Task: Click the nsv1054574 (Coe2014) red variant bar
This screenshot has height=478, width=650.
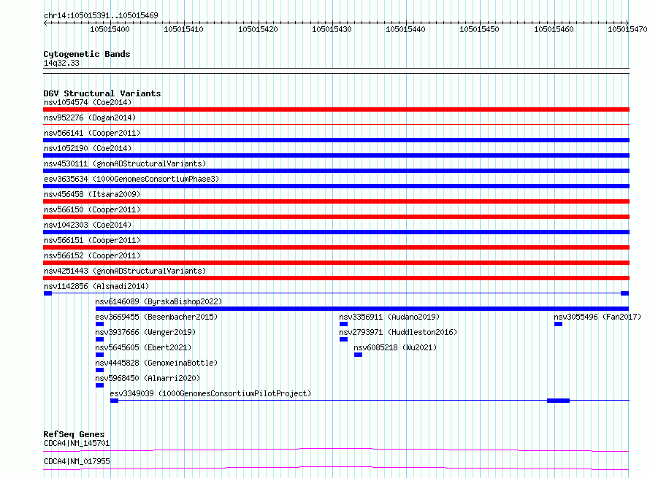Action: [x=336, y=109]
